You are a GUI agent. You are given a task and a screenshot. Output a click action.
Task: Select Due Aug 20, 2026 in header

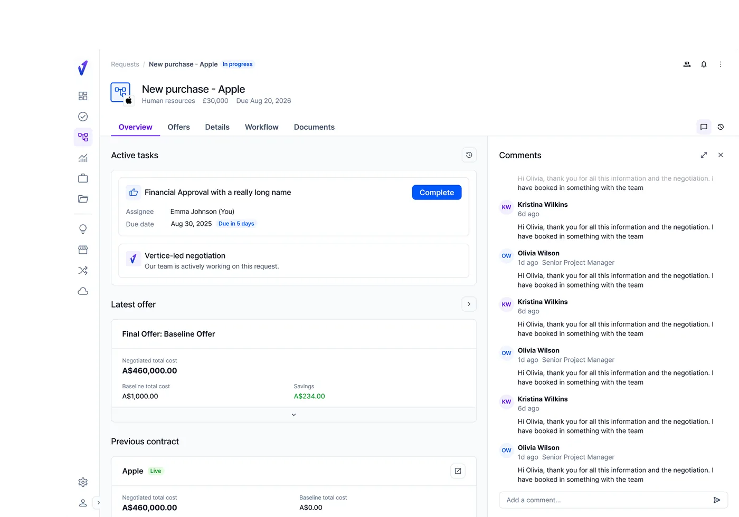264,101
